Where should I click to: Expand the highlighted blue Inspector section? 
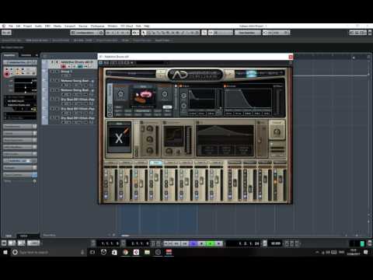click(19, 161)
